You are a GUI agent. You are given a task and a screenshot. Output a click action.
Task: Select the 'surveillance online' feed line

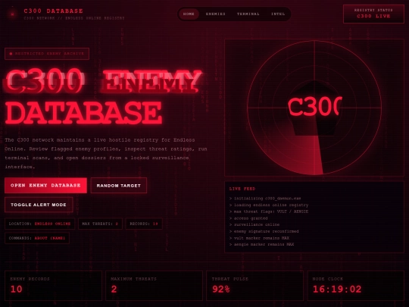tap(254, 224)
